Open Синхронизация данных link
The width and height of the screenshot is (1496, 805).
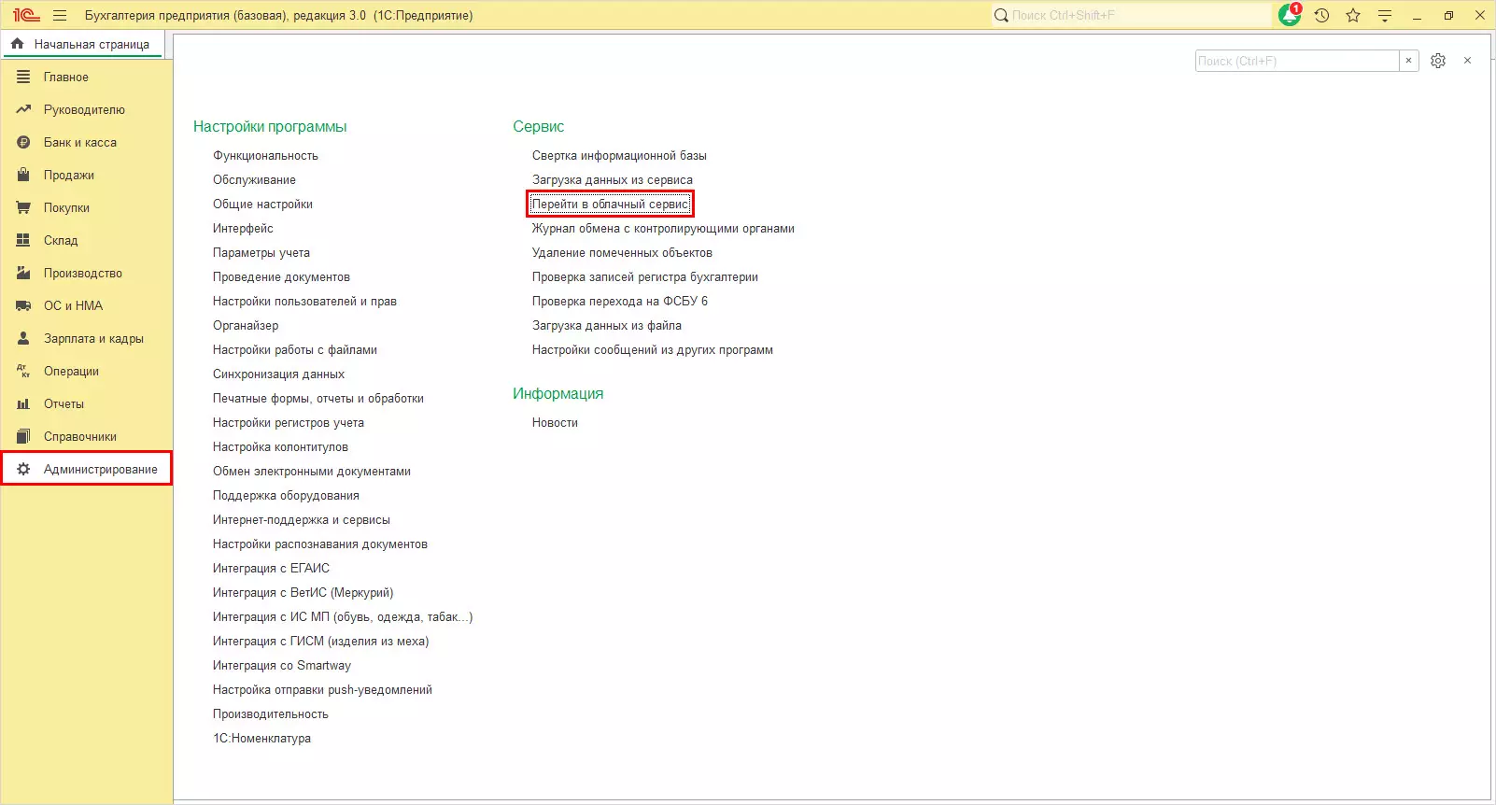(278, 374)
